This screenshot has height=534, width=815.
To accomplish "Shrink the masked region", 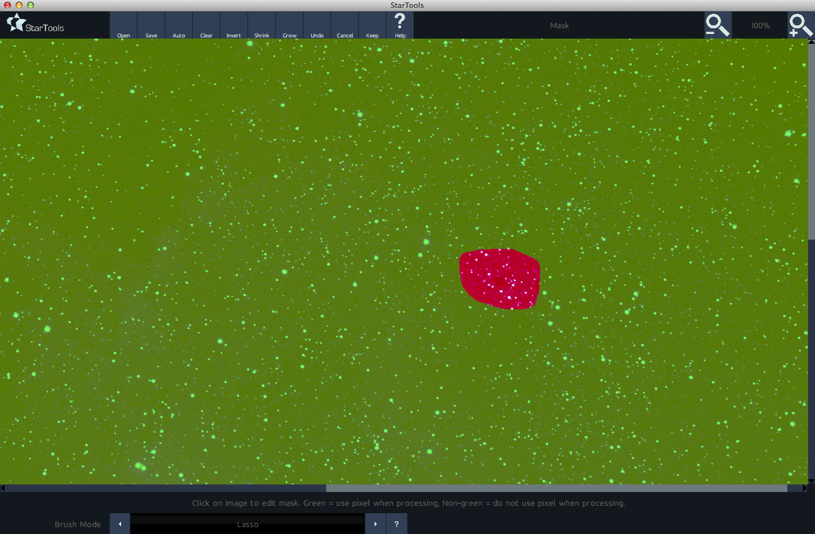I will [262, 25].
